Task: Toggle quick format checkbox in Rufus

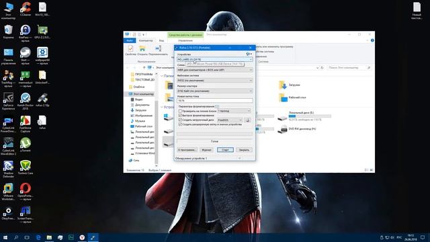Action: click(x=180, y=116)
